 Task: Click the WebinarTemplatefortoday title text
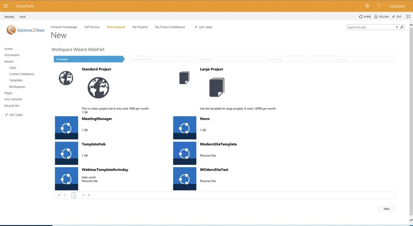coord(105,169)
